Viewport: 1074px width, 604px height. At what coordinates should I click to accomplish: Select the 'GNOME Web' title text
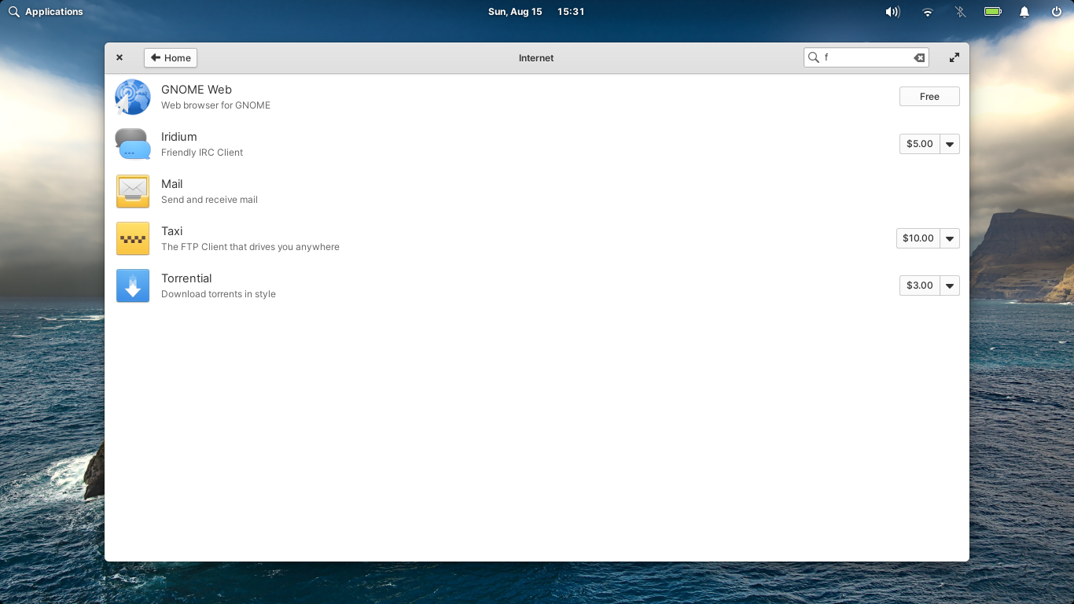pyautogui.click(x=197, y=90)
